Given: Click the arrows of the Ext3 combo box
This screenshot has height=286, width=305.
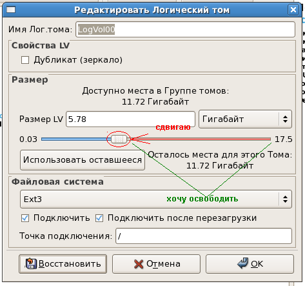Looking at the screenshot, I should click(285, 199).
